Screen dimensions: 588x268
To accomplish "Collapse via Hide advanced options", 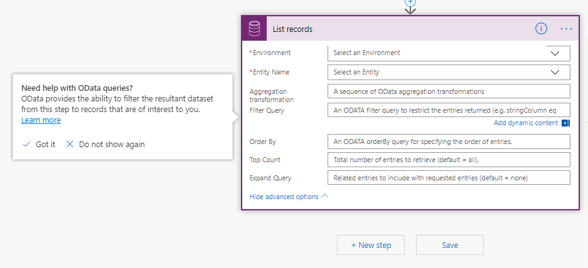I will coord(289,197).
